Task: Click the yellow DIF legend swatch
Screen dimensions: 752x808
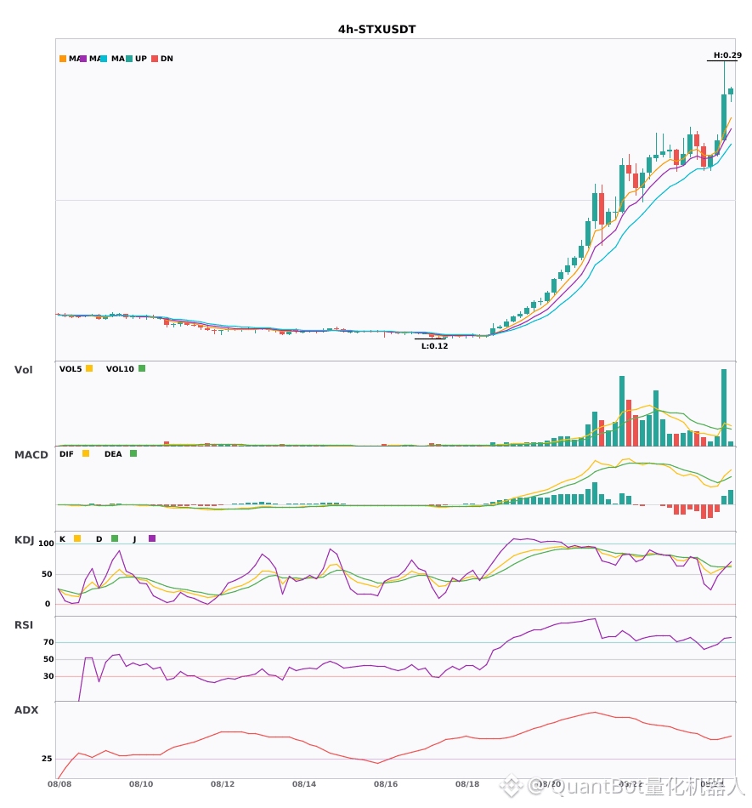Action: click(86, 453)
